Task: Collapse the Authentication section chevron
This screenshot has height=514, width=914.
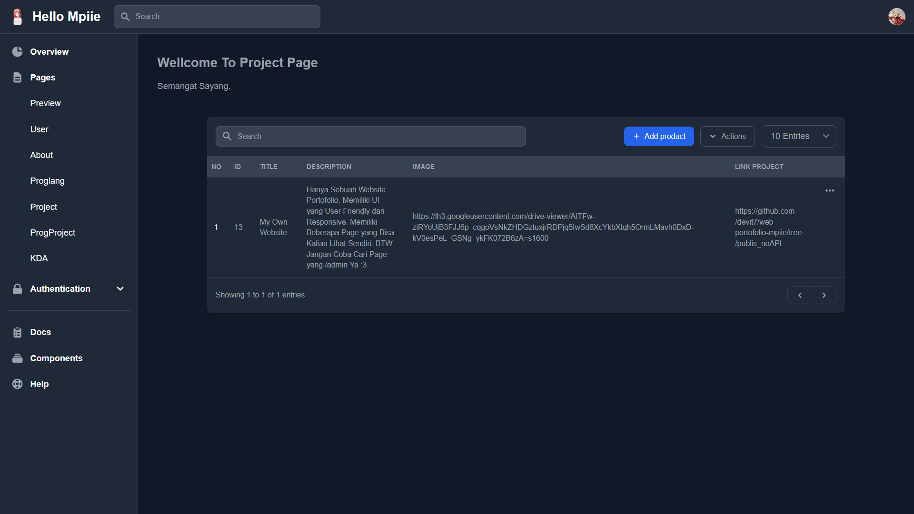Action: (120, 288)
